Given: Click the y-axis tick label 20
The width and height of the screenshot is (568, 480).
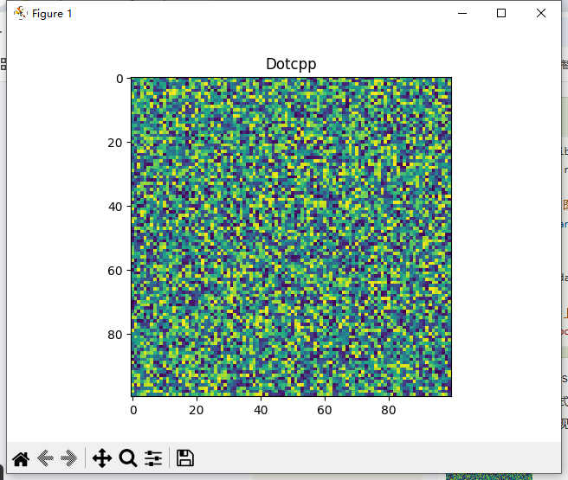Looking at the screenshot, I should (115, 143).
